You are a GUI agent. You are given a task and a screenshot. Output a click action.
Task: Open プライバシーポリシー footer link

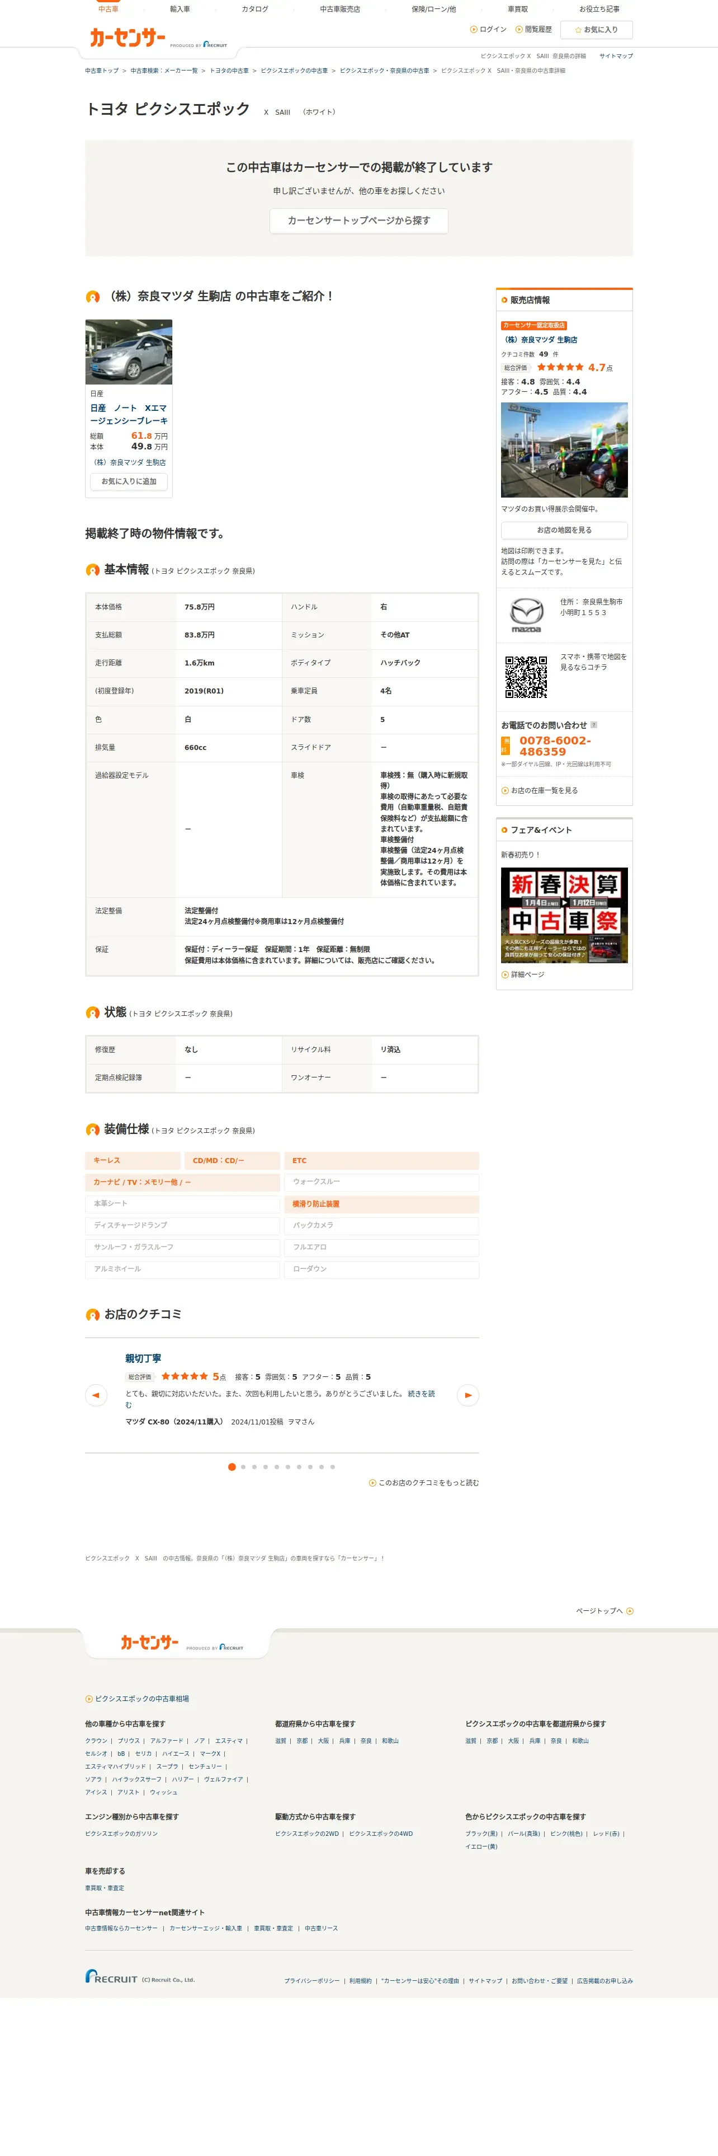(312, 1980)
